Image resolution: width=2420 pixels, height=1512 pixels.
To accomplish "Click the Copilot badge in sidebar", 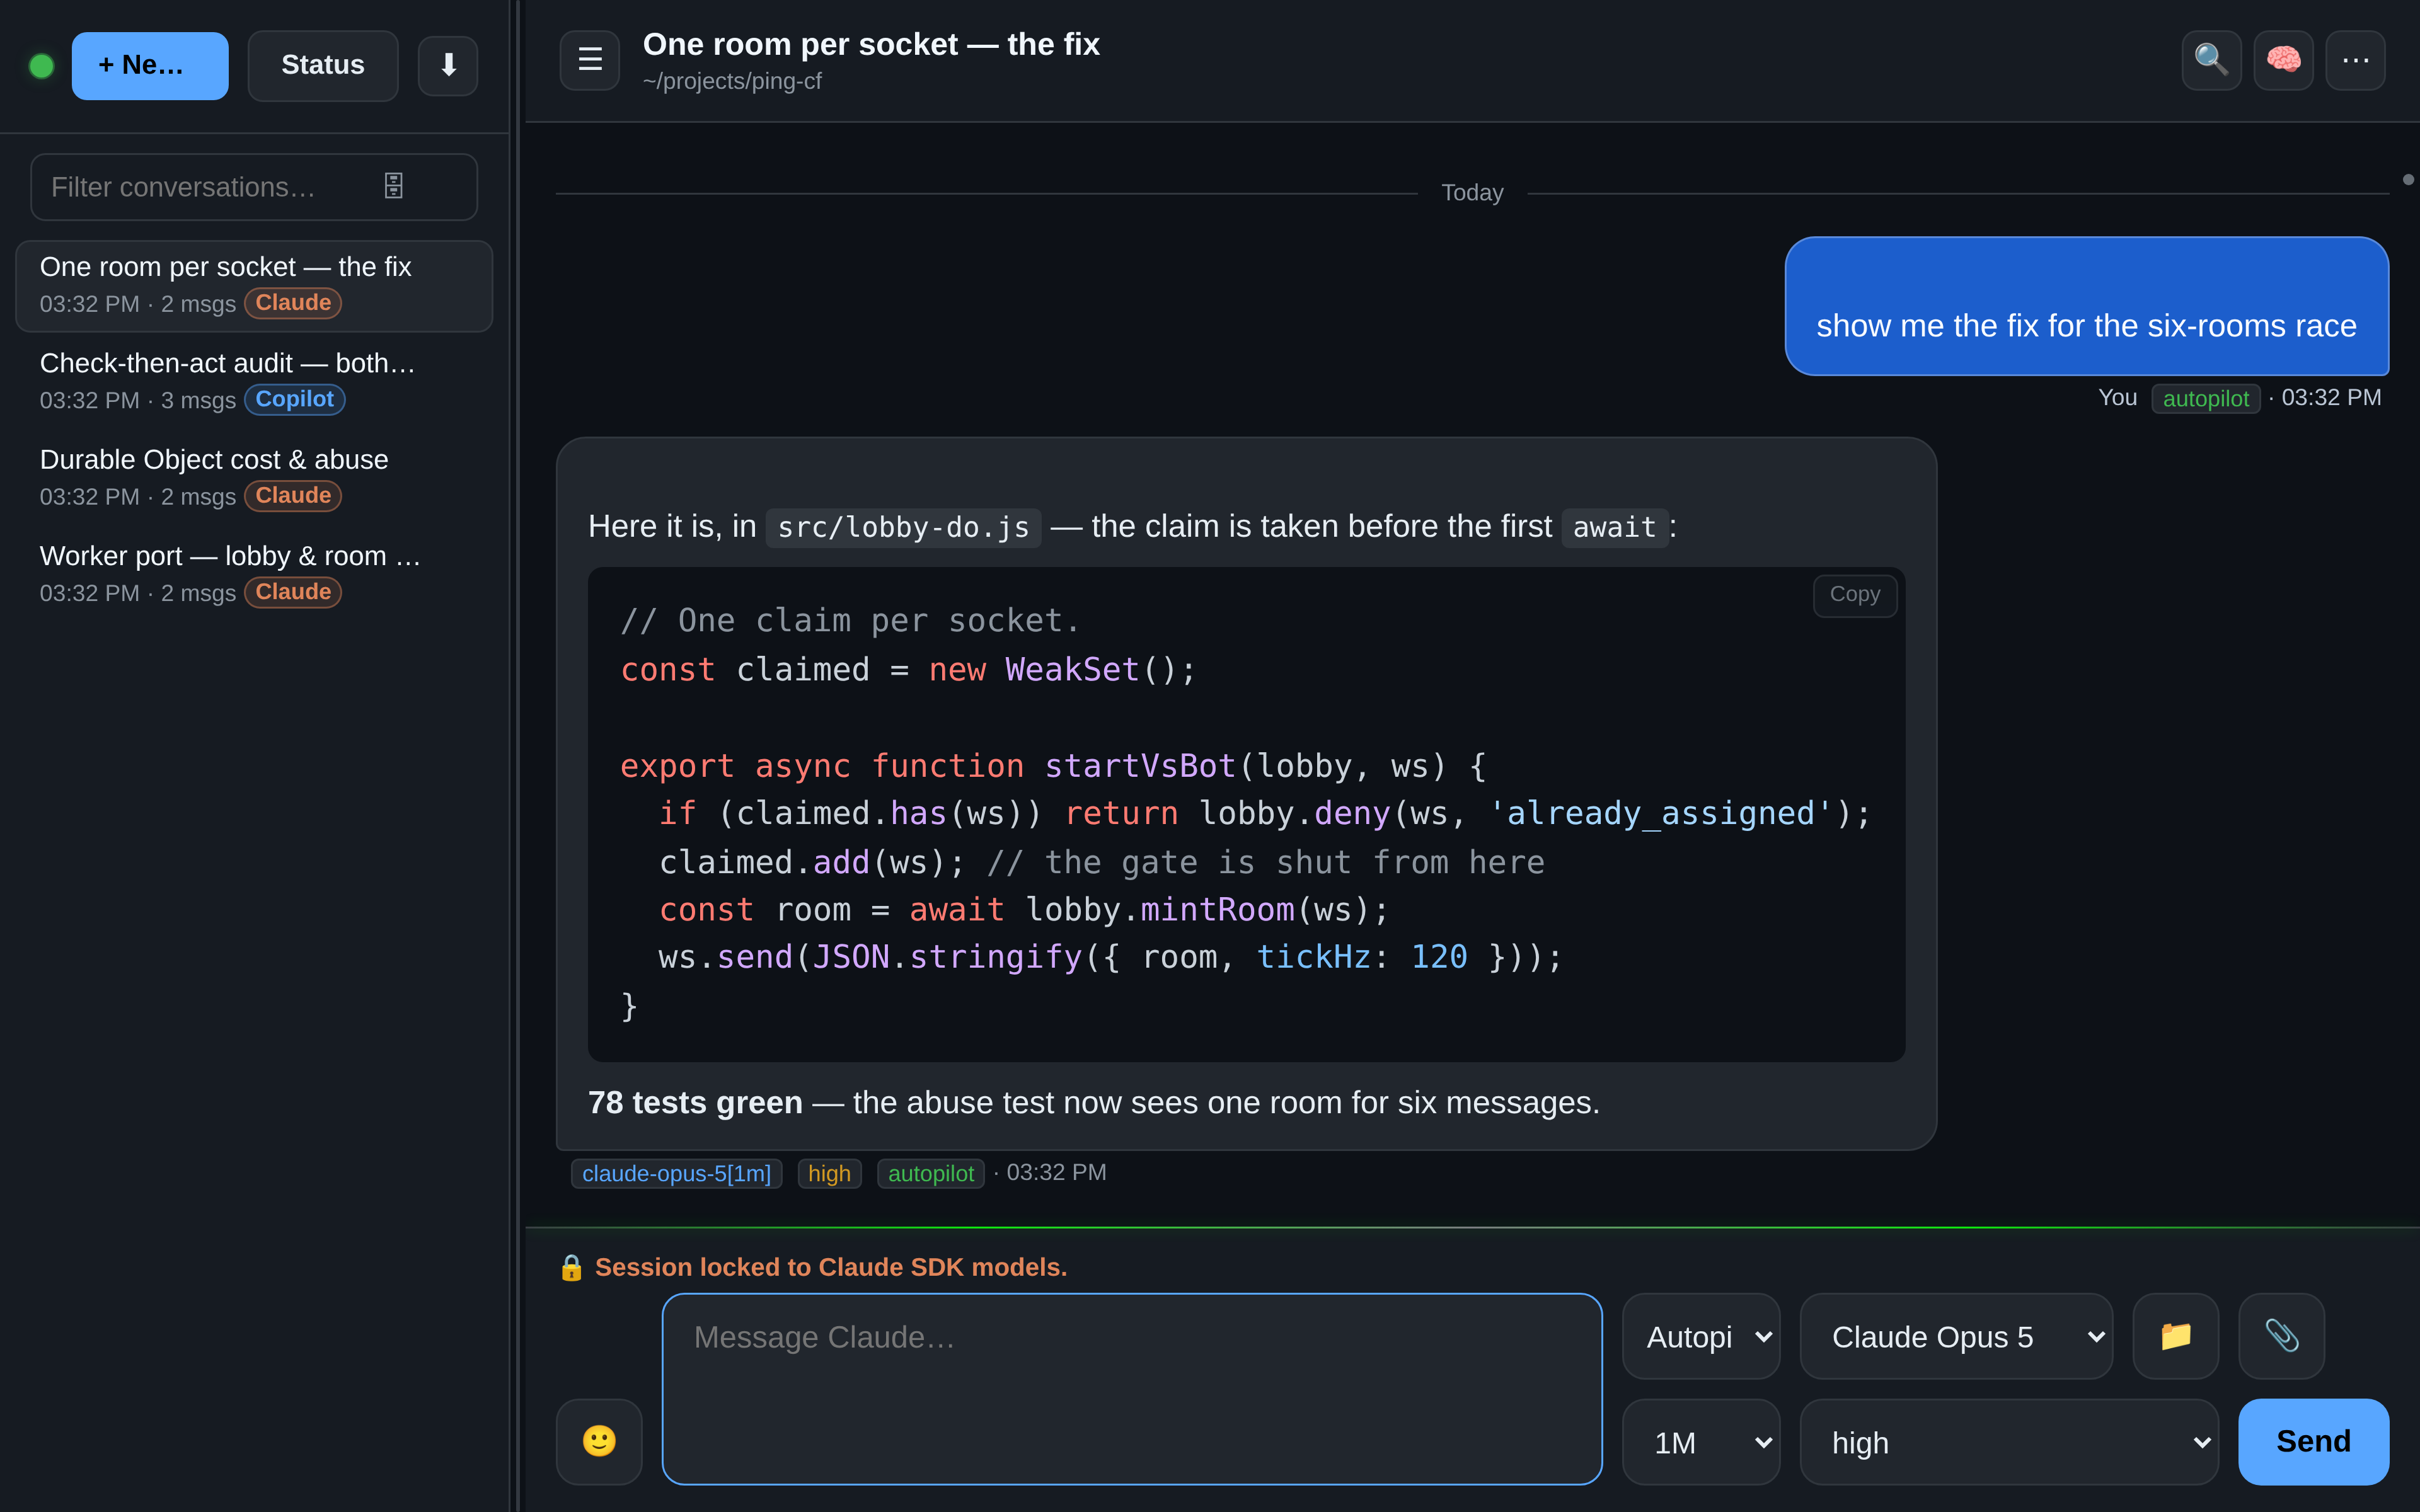I will [294, 399].
